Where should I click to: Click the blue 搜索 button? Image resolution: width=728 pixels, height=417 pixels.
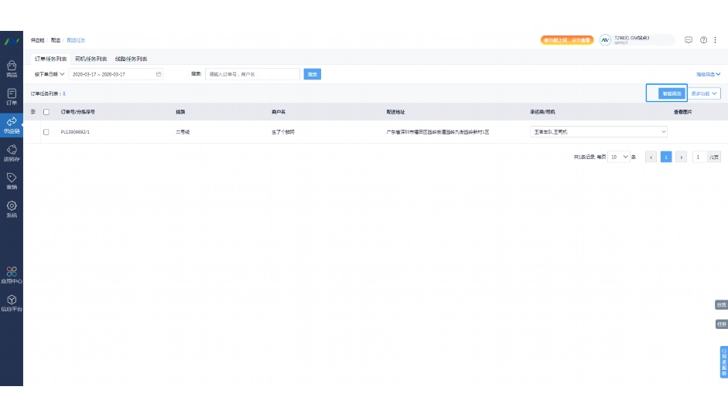coord(312,74)
